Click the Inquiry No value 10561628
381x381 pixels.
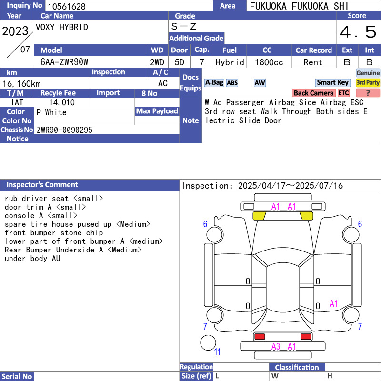pyautogui.click(x=66, y=6)
